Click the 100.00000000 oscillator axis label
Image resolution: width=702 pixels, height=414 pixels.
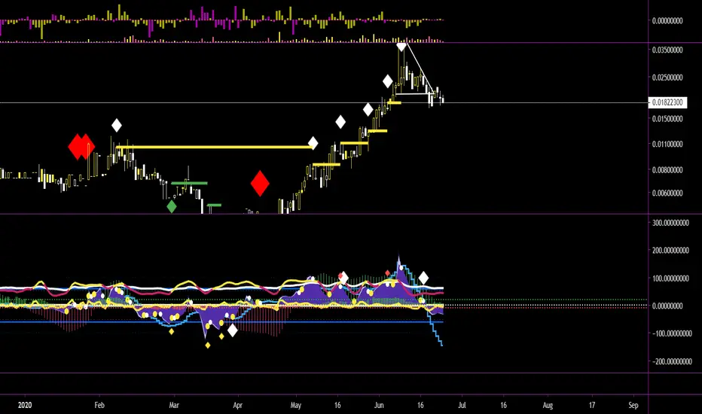pos(670,279)
